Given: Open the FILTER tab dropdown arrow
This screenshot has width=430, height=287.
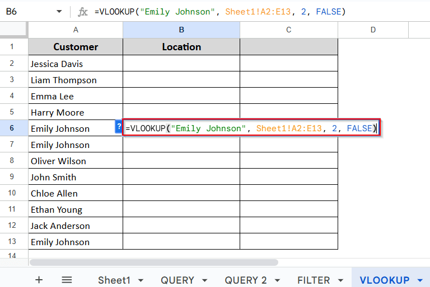Looking at the screenshot, I should coord(340,280).
